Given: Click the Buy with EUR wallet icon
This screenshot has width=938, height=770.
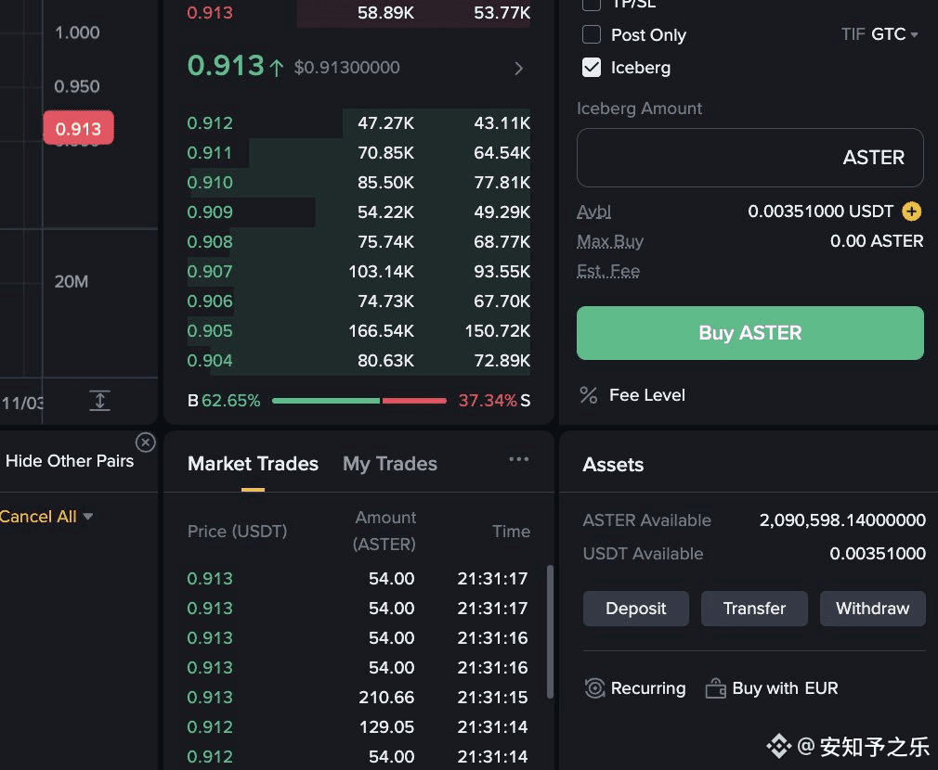Looking at the screenshot, I should click(715, 688).
